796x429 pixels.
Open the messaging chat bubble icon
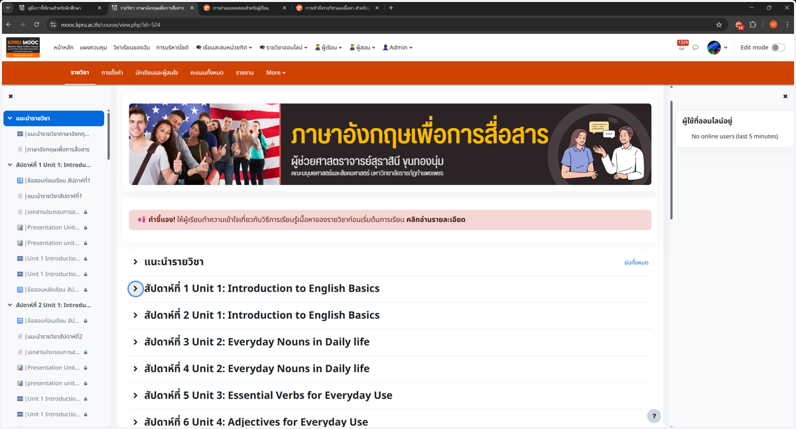pyautogui.click(x=695, y=48)
